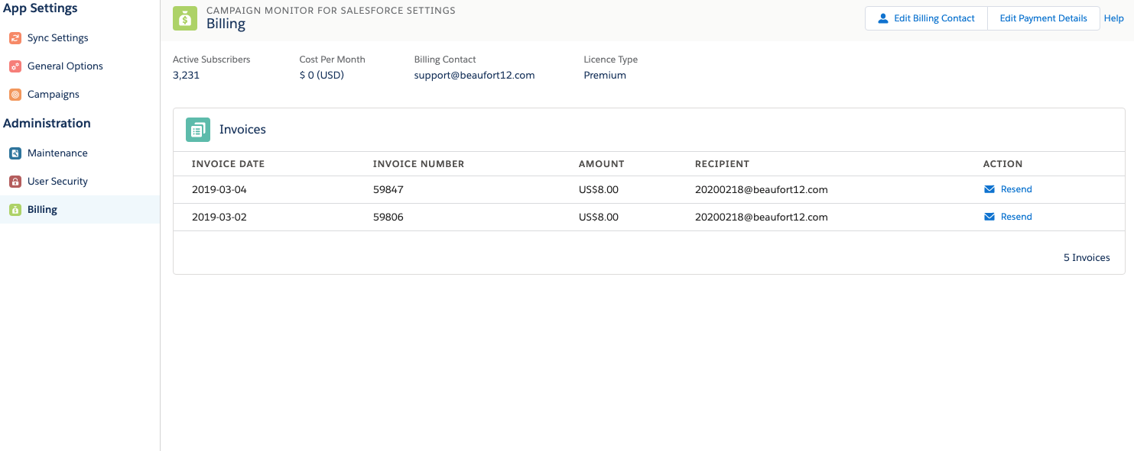Open the Help link
The height and width of the screenshot is (451, 1134).
point(1114,18)
